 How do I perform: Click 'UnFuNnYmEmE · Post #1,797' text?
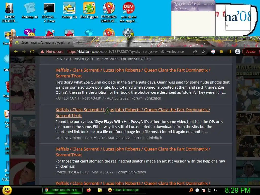pyautogui.click(x=80, y=138)
